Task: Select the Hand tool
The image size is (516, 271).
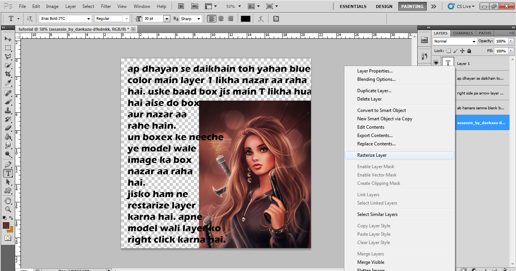Action: point(8,200)
